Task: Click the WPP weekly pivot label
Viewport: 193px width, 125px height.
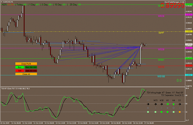Action: click(161, 33)
